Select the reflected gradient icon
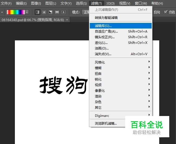This screenshot has width=176, height=144. point(57,12)
